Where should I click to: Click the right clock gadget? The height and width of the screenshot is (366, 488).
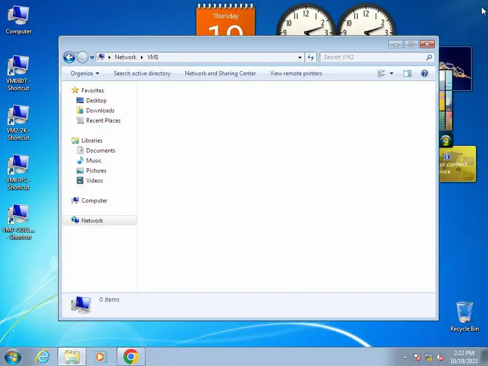[366, 20]
